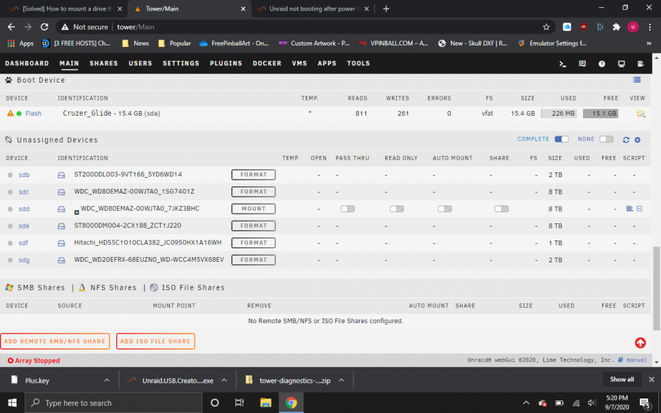Click the page vertical scrollbar
This screenshot has width=661, height=413.
tap(656, 288)
